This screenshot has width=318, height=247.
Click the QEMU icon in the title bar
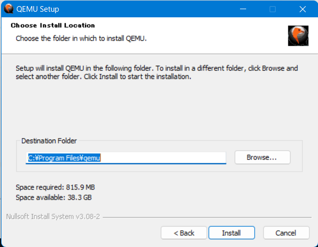(9, 9)
